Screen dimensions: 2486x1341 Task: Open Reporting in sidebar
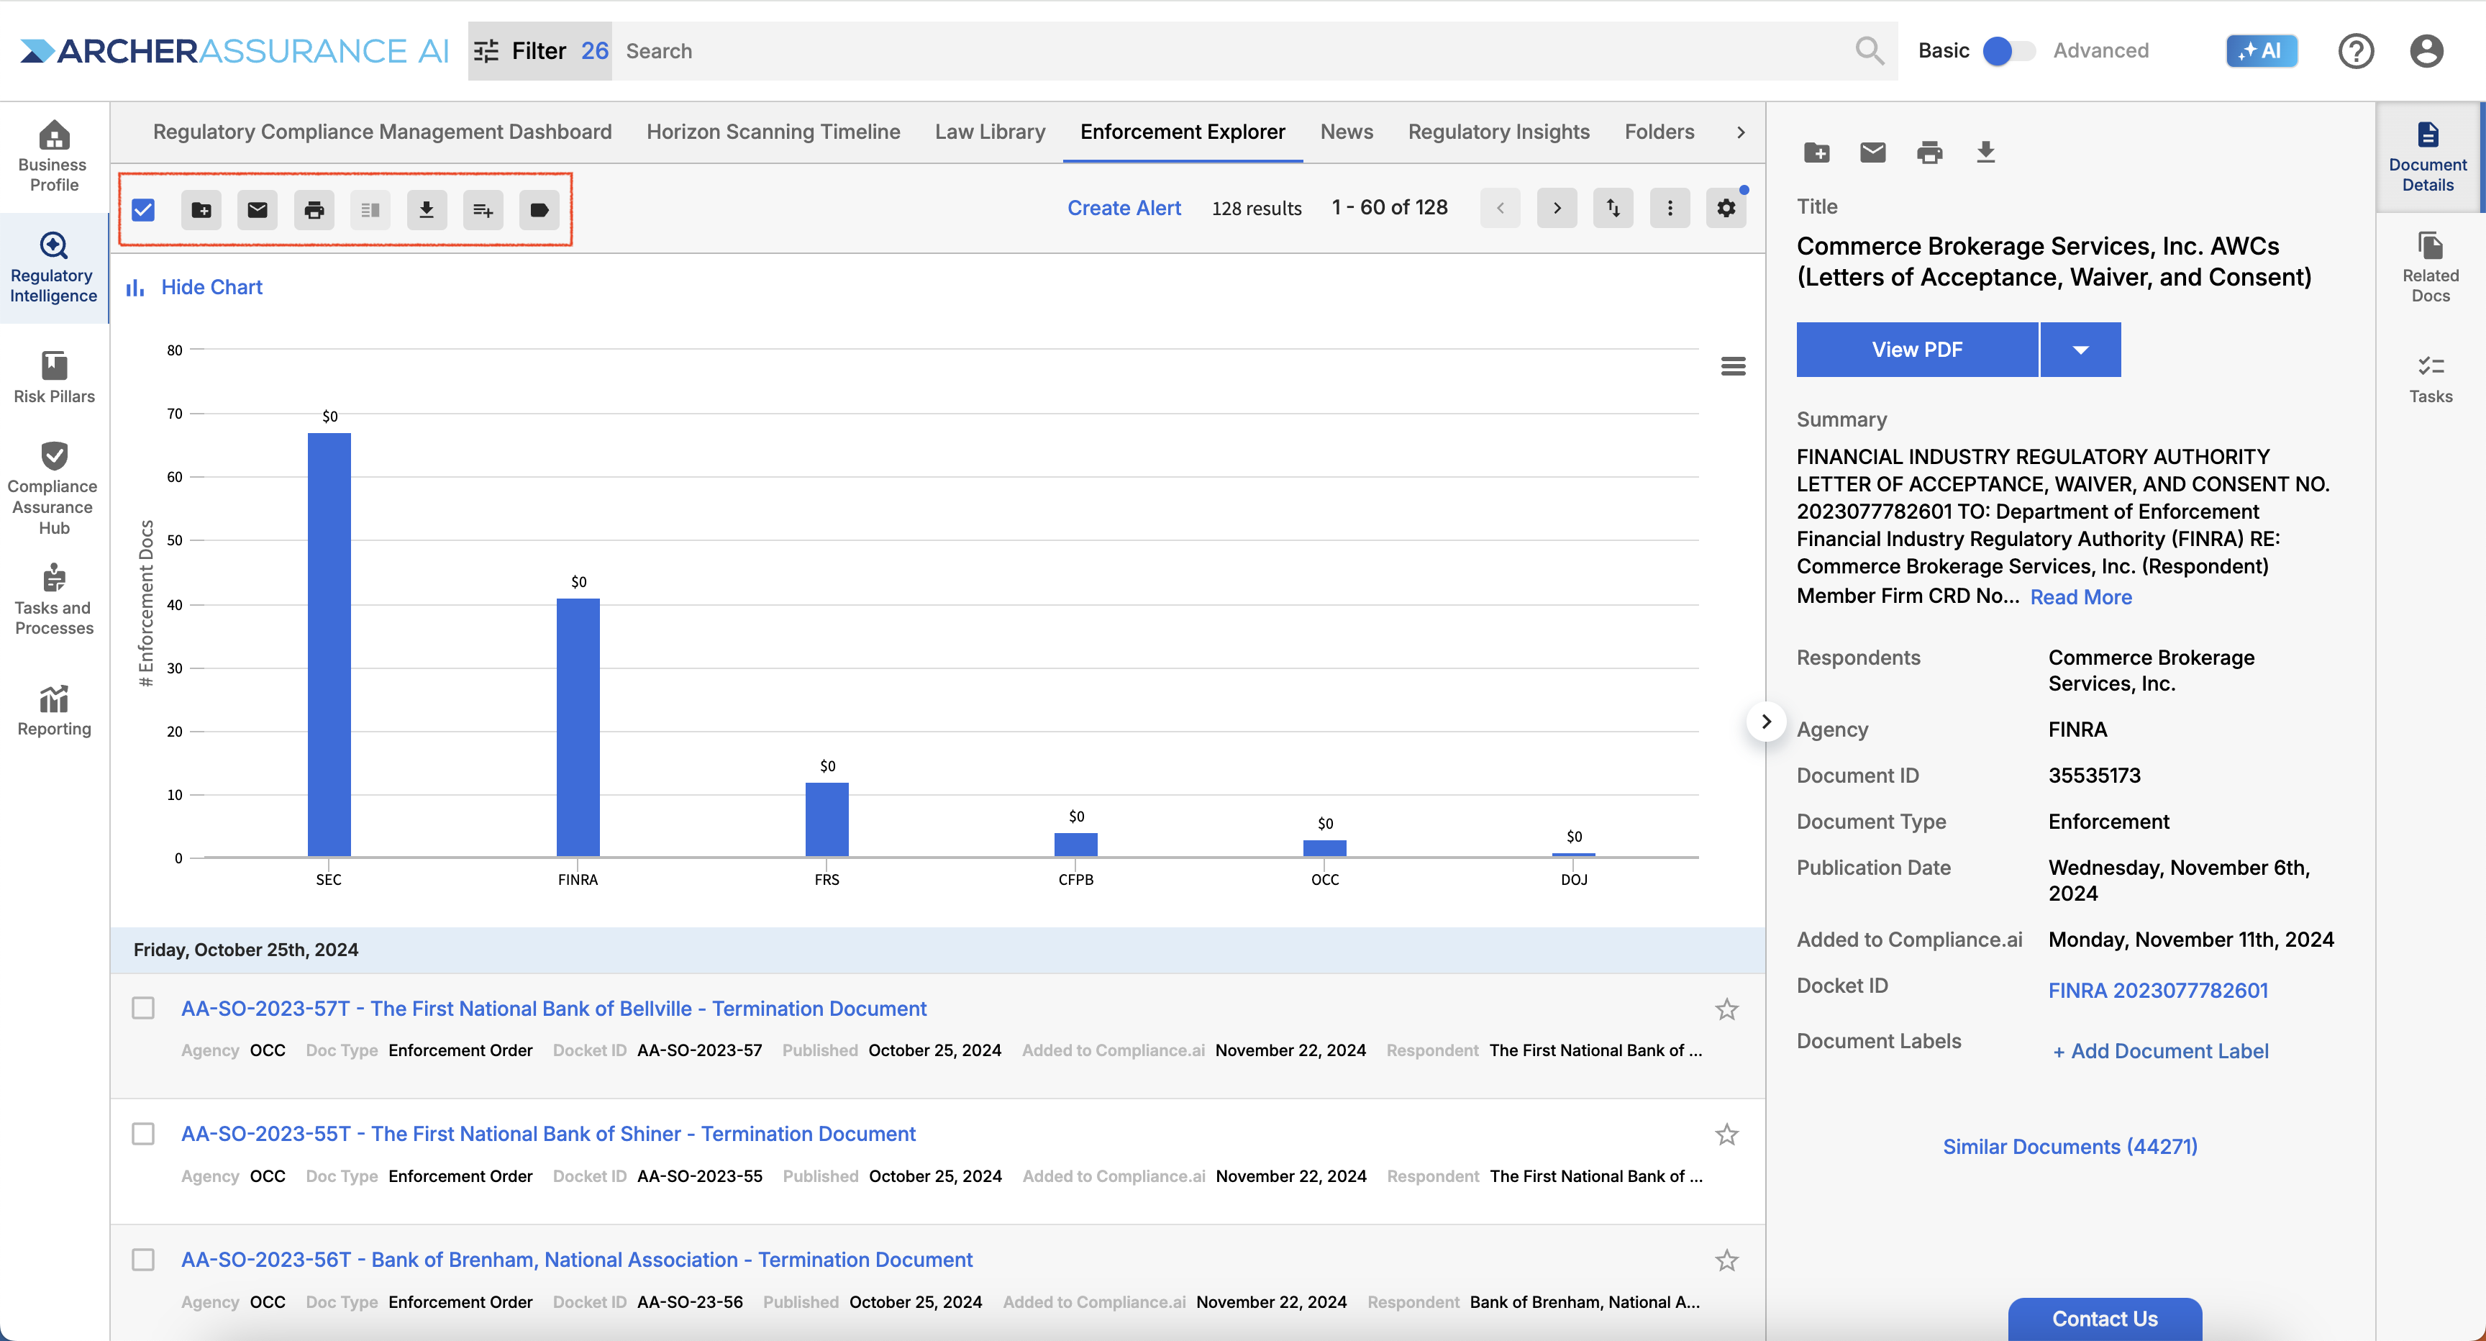pos(54,711)
